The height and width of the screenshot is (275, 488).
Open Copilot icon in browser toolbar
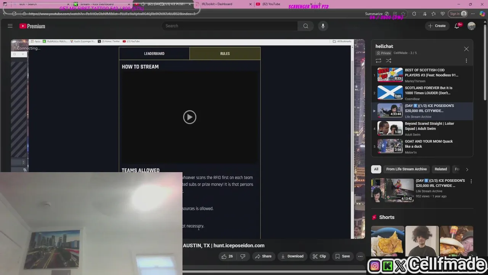click(482, 14)
